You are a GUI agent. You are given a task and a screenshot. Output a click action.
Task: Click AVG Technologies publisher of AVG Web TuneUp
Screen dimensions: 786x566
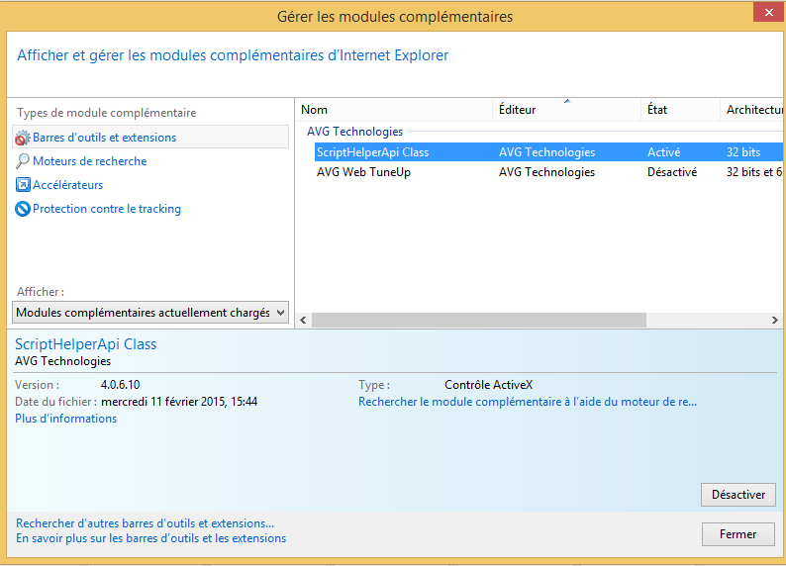pos(546,172)
